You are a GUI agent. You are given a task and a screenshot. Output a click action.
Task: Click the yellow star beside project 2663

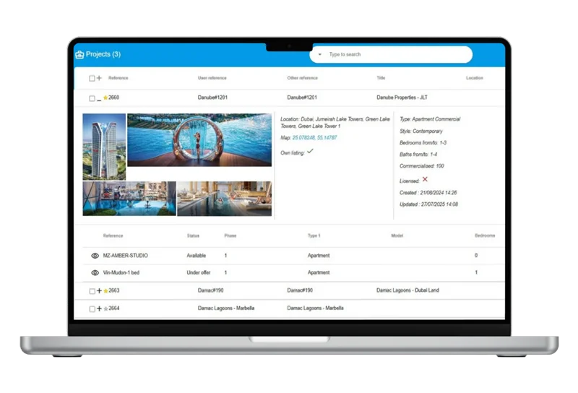[105, 290]
